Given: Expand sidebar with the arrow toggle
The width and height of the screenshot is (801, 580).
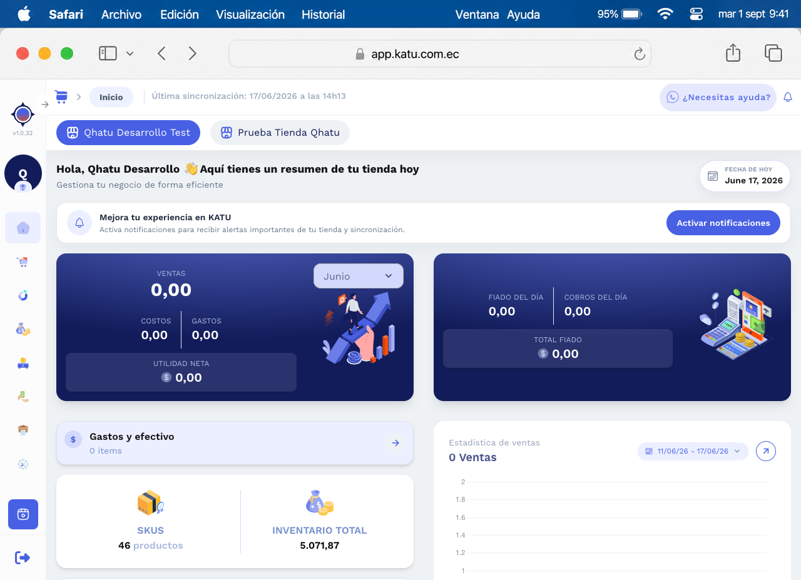Looking at the screenshot, I should [x=45, y=104].
